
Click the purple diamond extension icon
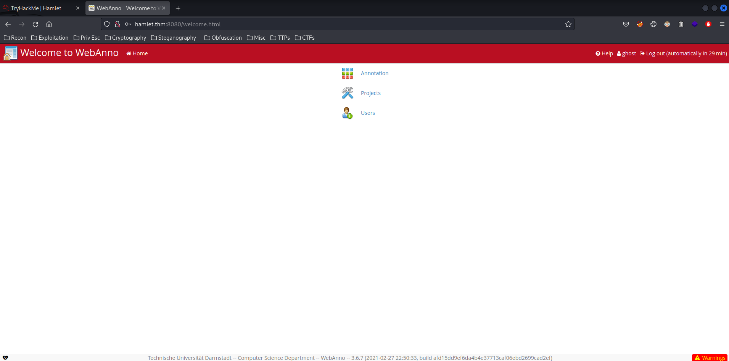[695, 24]
